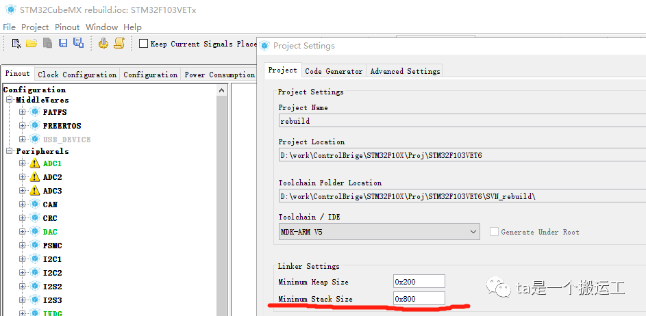
Task: Expand the I2C1 tree node
Action: (x=22, y=259)
